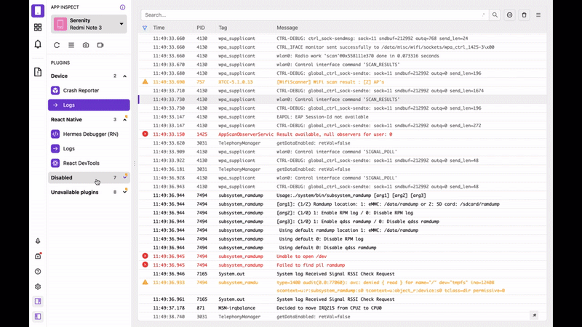Image resolution: width=582 pixels, height=327 pixels.
Task: Open the help question mark icon
Action: click(x=38, y=271)
